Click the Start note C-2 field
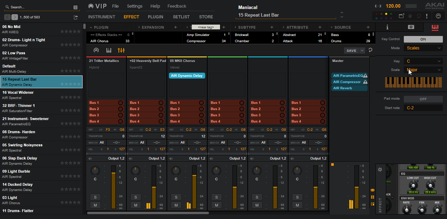 pos(423,108)
